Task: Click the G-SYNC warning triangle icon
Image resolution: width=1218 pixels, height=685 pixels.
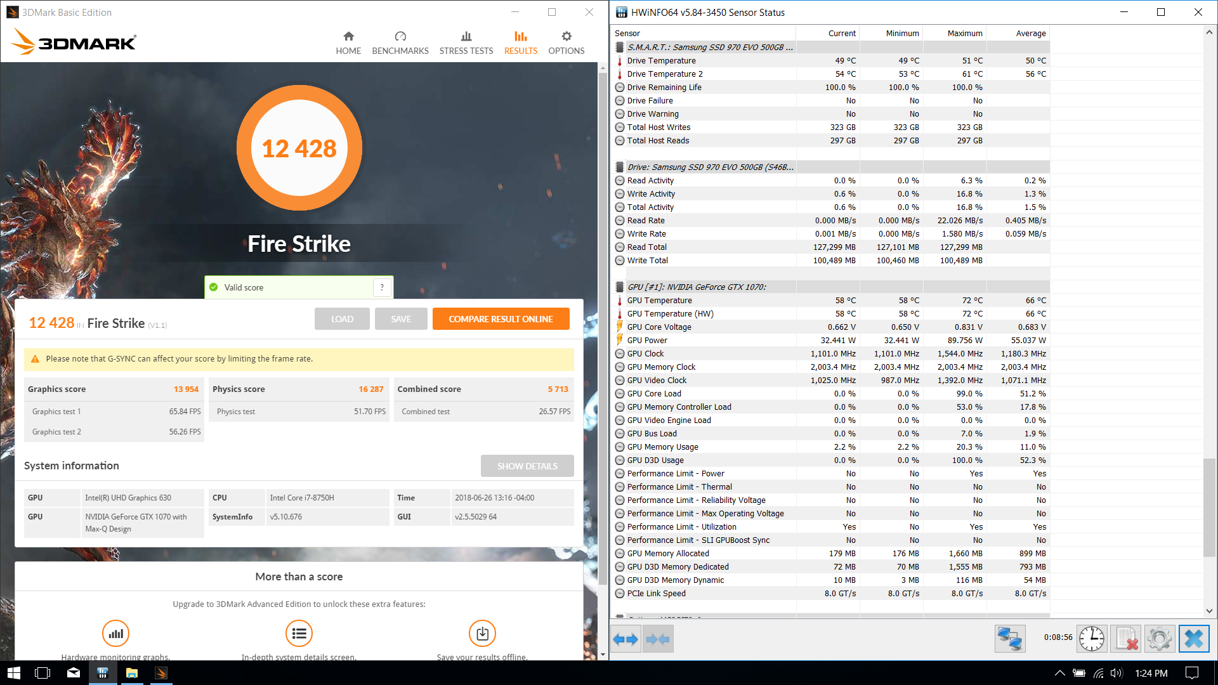Action: click(x=36, y=359)
